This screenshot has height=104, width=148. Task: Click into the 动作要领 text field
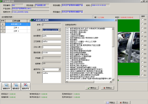coord(52,36)
